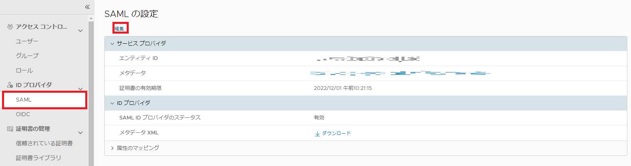Open the ユーザー page in sidebar

coord(27,41)
